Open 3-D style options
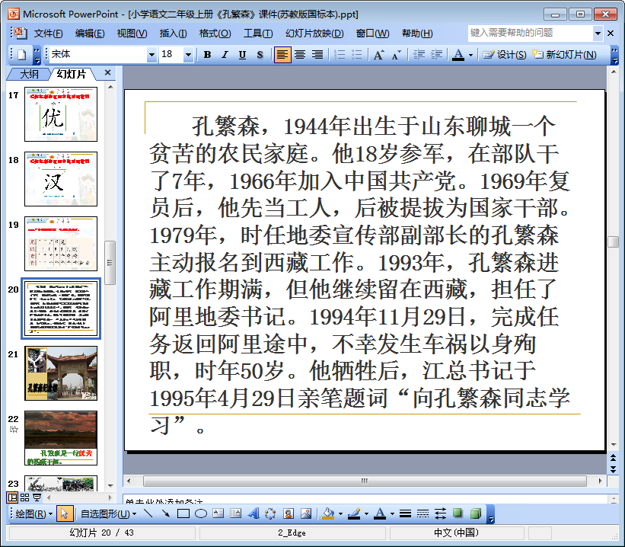 tap(475, 513)
